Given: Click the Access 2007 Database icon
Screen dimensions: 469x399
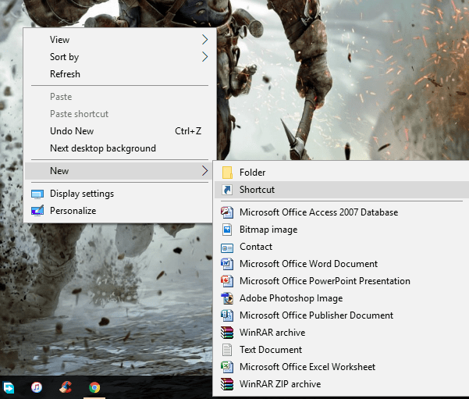Looking at the screenshot, I should [x=227, y=212].
